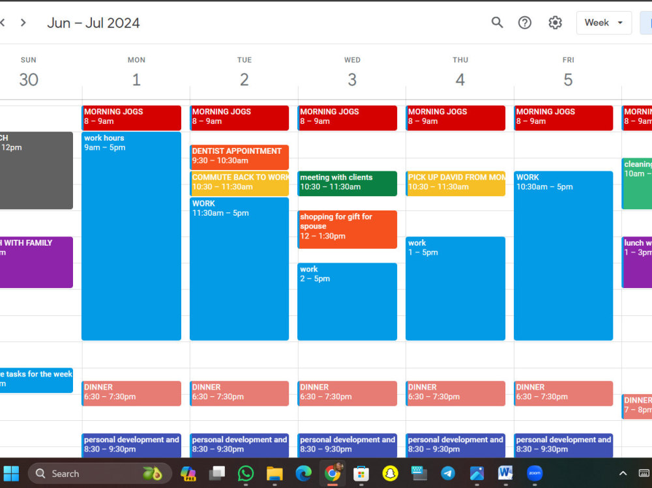Open the meeting with clients event

click(348, 183)
